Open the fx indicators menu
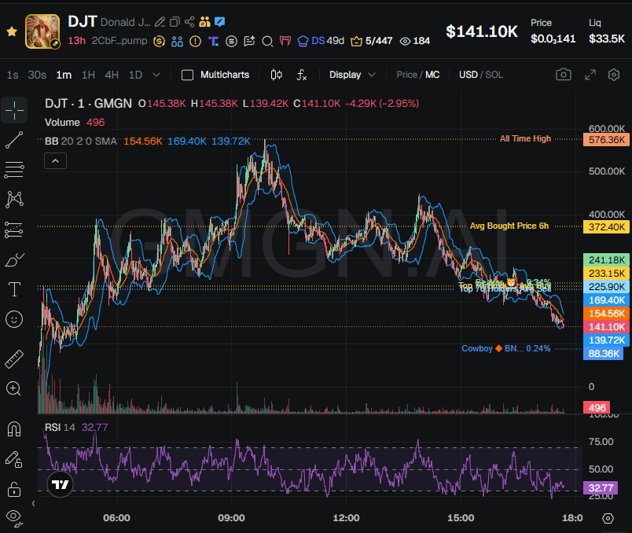Viewport: 632px width, 533px height. click(302, 75)
